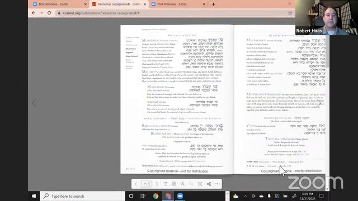
Task: Click the page scrollbar on the right edge
Action: tap(327, 51)
